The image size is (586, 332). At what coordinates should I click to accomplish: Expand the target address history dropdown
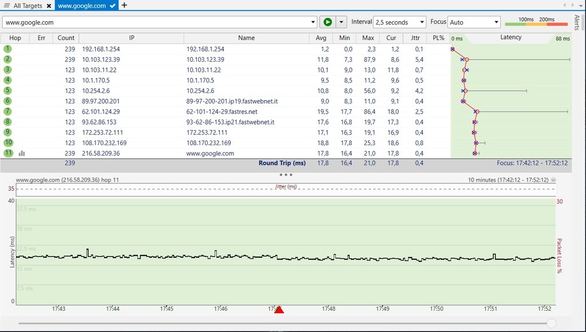tap(313, 22)
